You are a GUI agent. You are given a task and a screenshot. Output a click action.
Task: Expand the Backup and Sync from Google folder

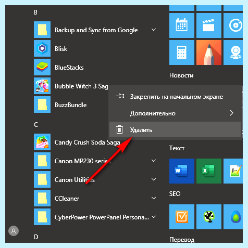click(x=154, y=30)
